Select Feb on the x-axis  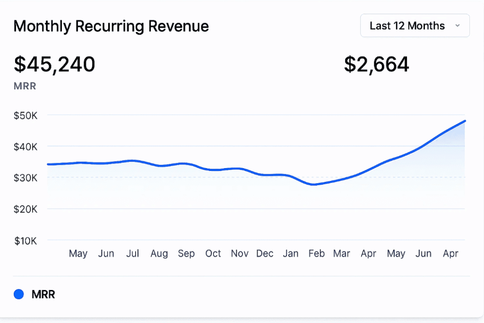(x=317, y=254)
